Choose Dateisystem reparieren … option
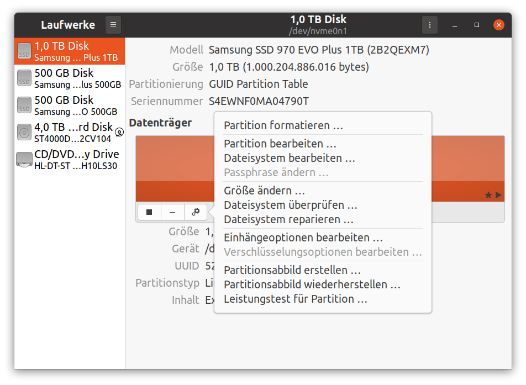This screenshot has height=385, width=526. [x=289, y=219]
